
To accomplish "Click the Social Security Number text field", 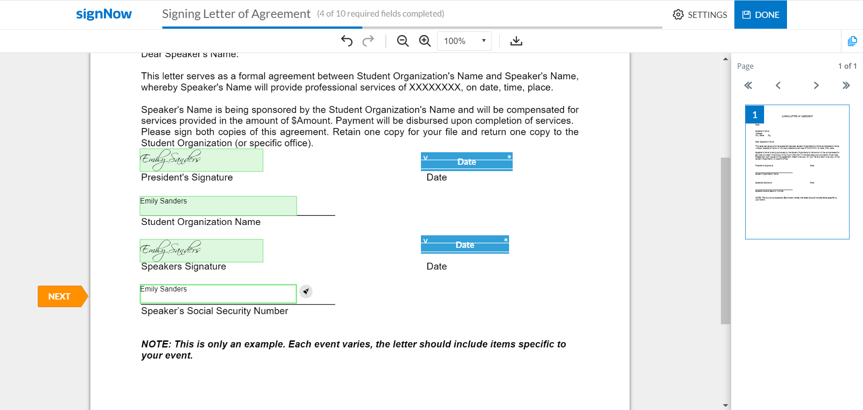I will coord(218,294).
